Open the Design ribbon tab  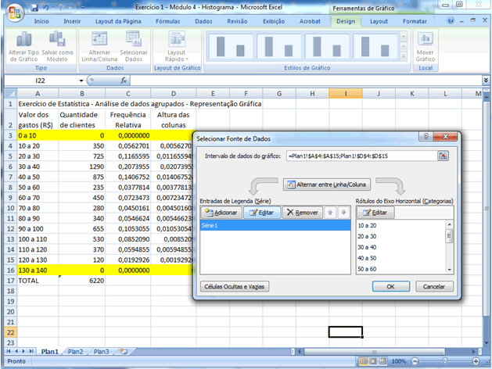[x=345, y=21]
